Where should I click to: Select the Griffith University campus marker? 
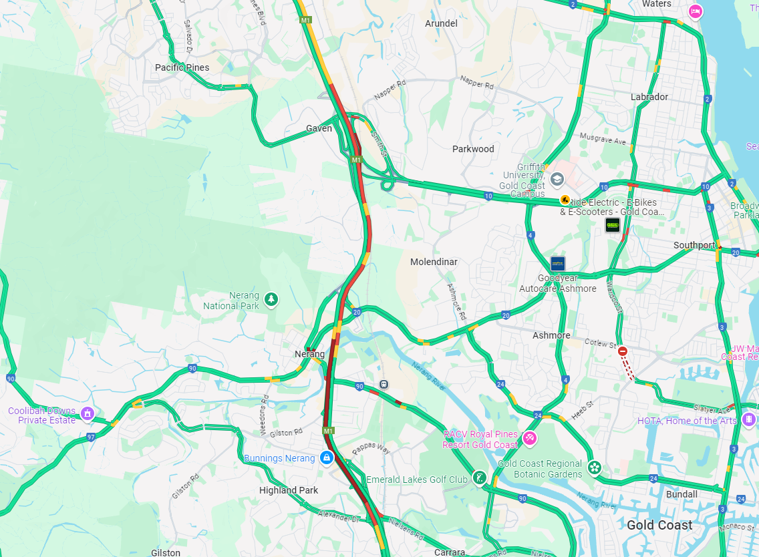coord(557,180)
